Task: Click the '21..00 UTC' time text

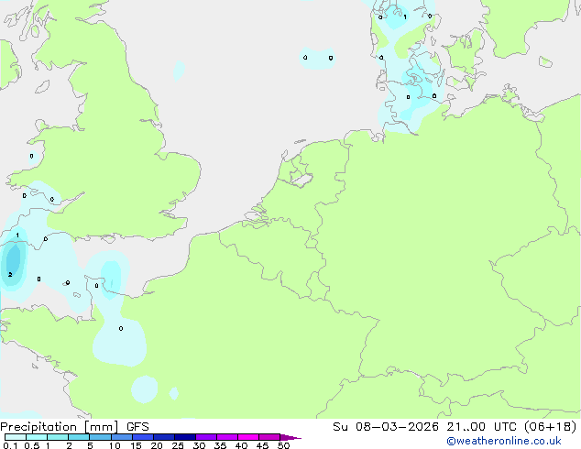Action: [x=482, y=427]
